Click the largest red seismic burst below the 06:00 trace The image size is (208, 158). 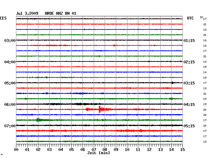(101, 109)
